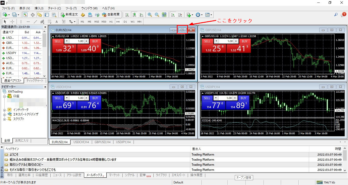Open the Profiles toolbar icon

point(14,15)
